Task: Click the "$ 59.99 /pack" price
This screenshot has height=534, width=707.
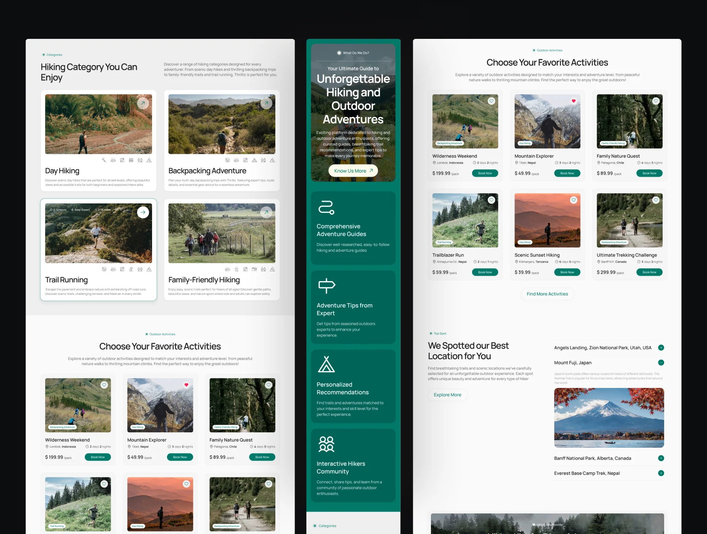Action: point(445,272)
